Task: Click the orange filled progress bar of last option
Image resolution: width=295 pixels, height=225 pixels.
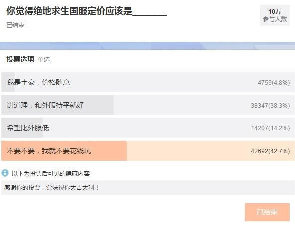Action: tap(64, 151)
